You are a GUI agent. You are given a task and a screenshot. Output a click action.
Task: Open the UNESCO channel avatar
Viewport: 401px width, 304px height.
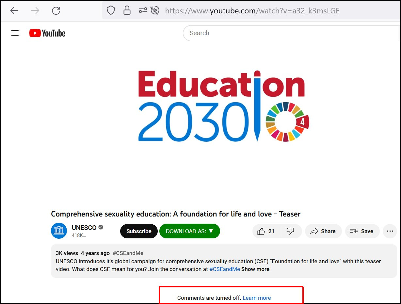59,231
